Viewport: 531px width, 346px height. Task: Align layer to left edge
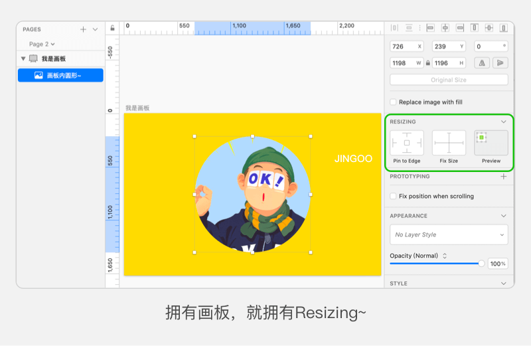coord(430,28)
